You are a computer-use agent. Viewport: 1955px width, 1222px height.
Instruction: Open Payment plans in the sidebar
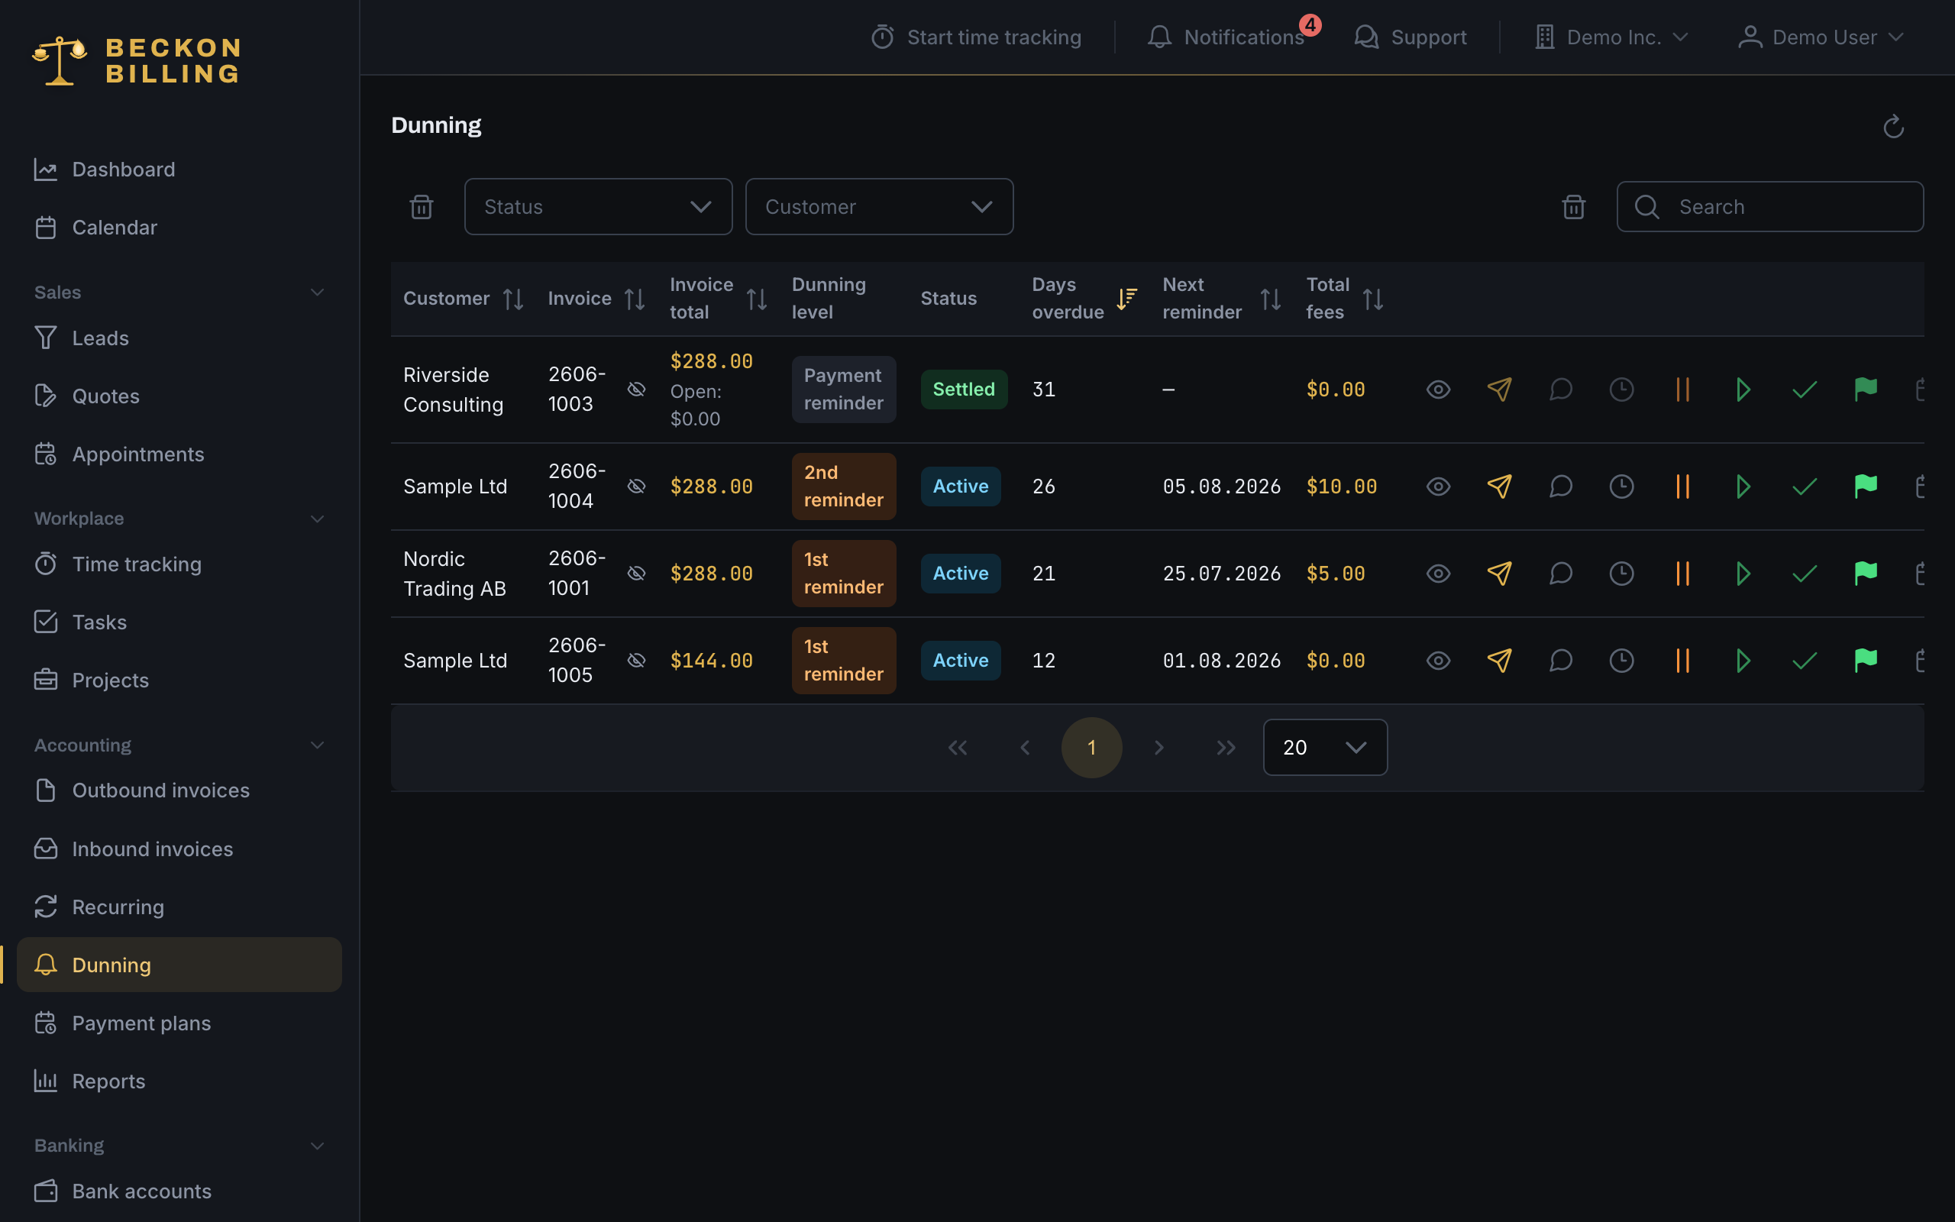(x=179, y=1023)
